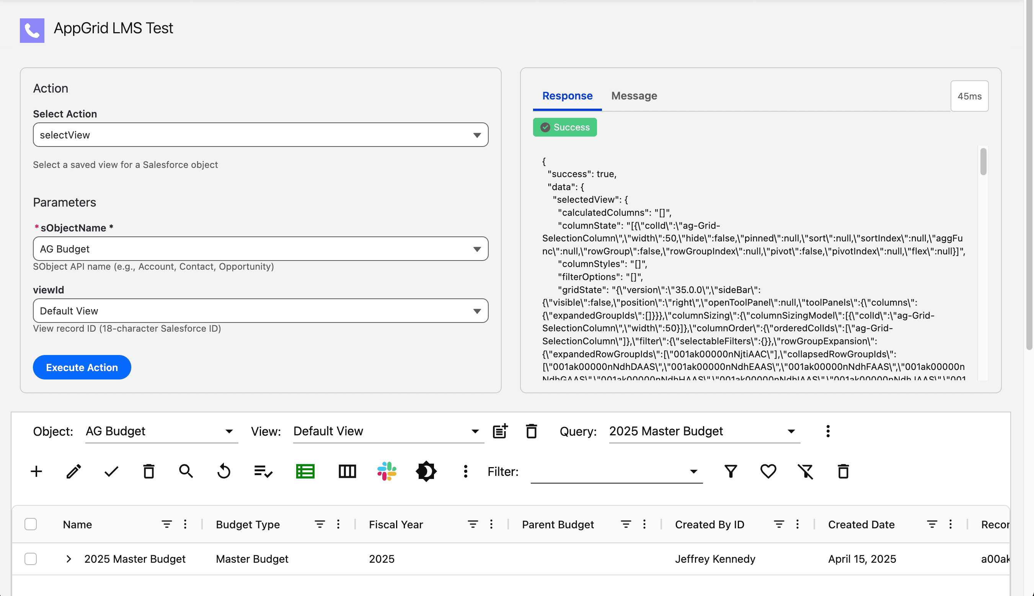Screen dimensions: 1034x596
Task: Check the select-all header checkbox
Action: [x=31, y=524]
